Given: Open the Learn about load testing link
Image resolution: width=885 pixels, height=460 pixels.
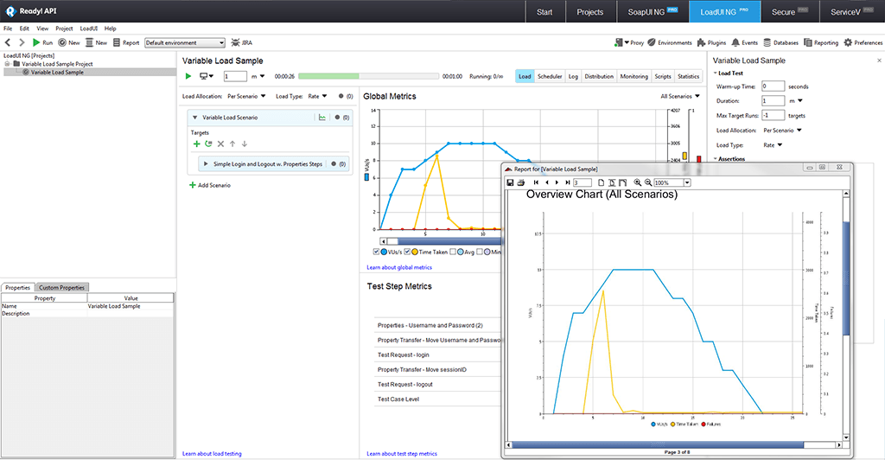Looking at the screenshot, I should coord(212,453).
